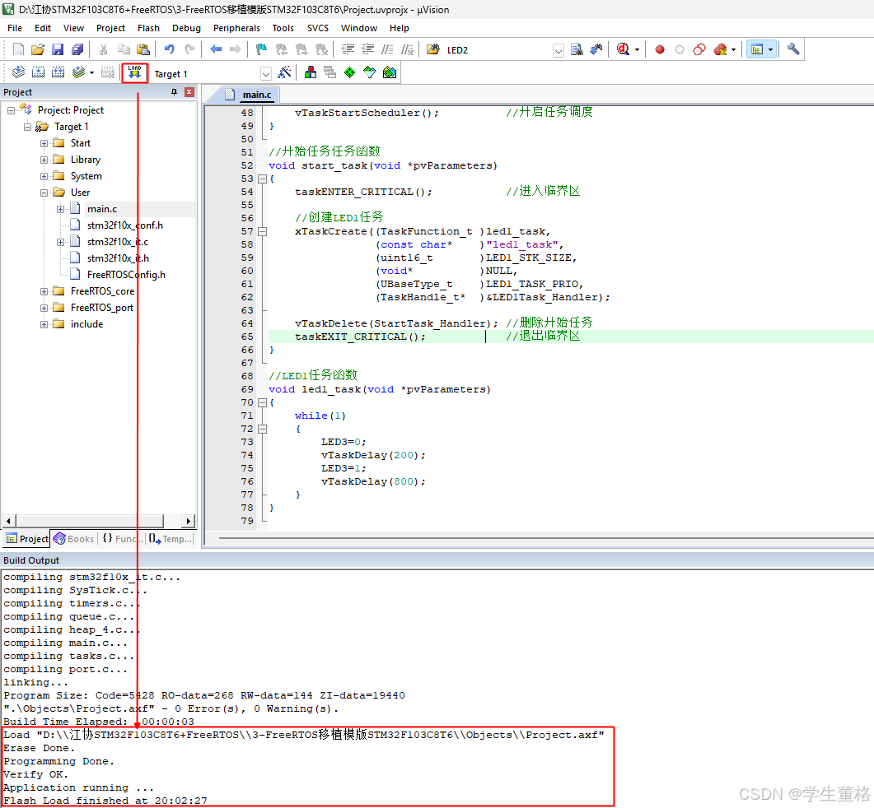The image size is (874, 808).
Task: Indent selected lines icon
Action: [348, 49]
